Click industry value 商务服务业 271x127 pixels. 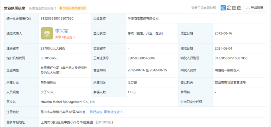pos(49,82)
